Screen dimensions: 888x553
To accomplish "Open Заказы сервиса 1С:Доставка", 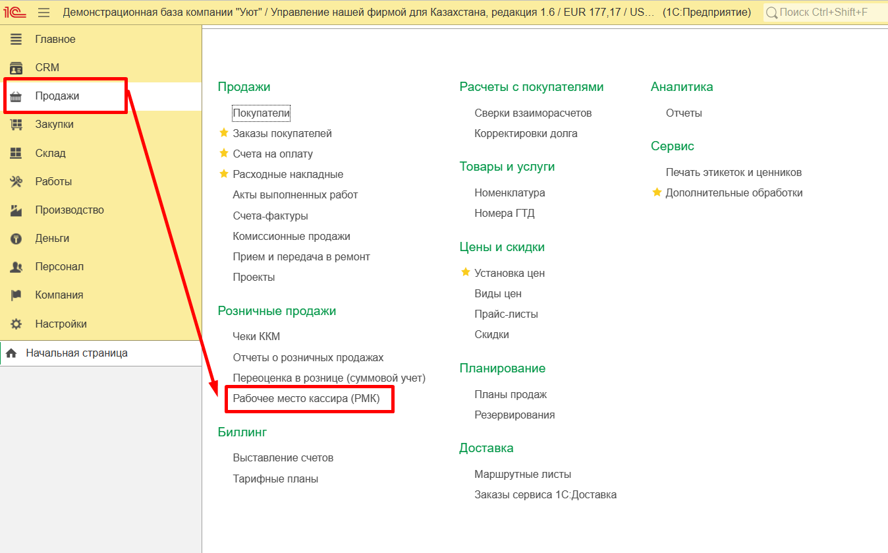I will click(x=545, y=495).
